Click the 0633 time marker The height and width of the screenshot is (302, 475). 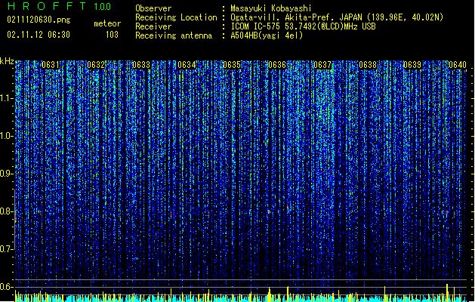pyautogui.click(x=141, y=65)
